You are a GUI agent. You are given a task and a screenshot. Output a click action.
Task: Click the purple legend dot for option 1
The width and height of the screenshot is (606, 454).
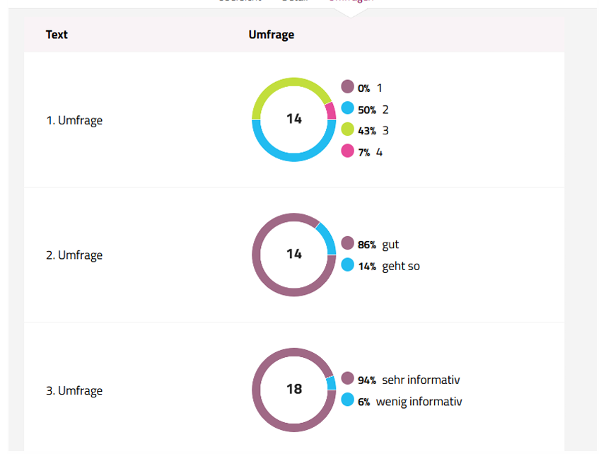tap(347, 87)
